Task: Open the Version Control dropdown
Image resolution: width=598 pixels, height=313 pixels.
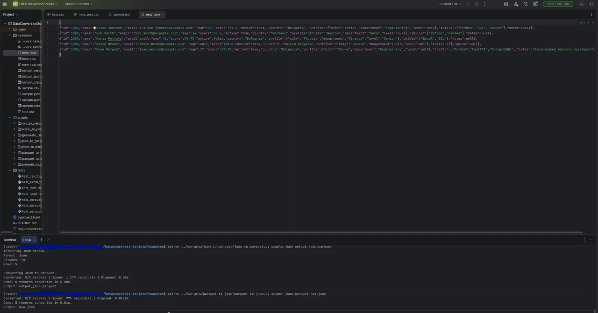Action: [x=78, y=4]
